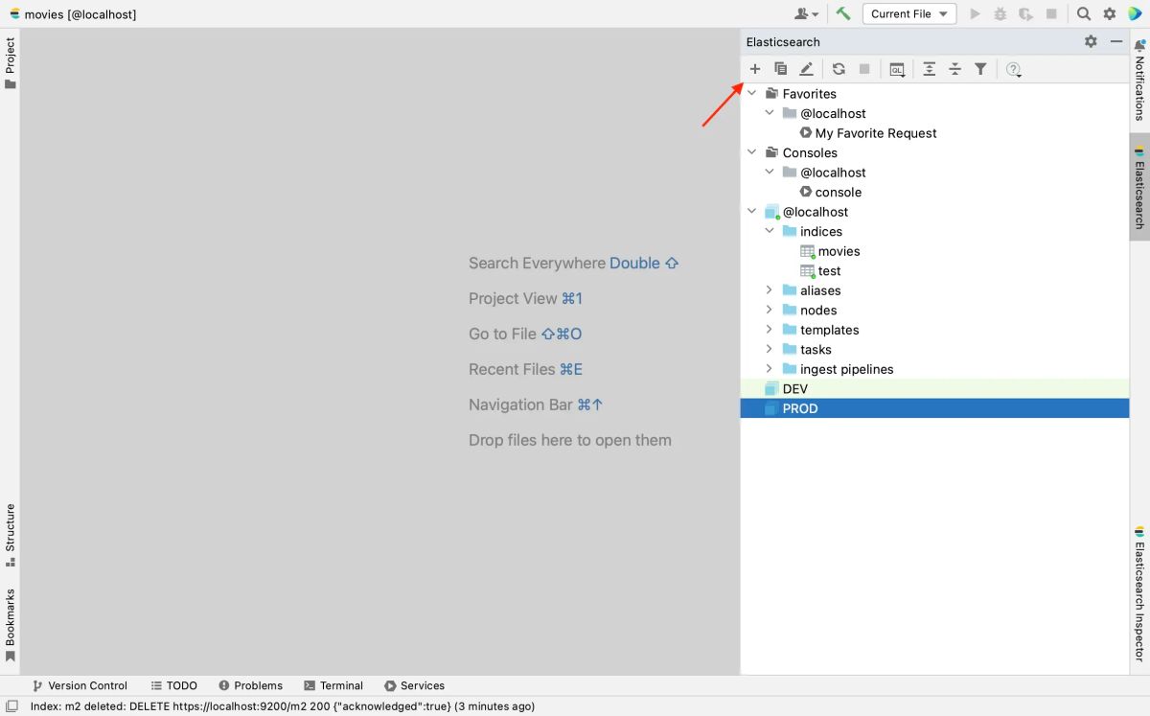The width and height of the screenshot is (1150, 716).
Task: Open the Services tab
Action: point(414,685)
